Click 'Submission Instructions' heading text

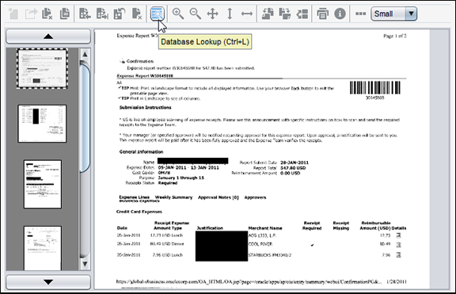tap(146, 108)
